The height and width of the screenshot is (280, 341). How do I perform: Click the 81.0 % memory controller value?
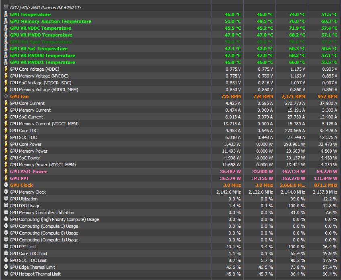(298, 213)
